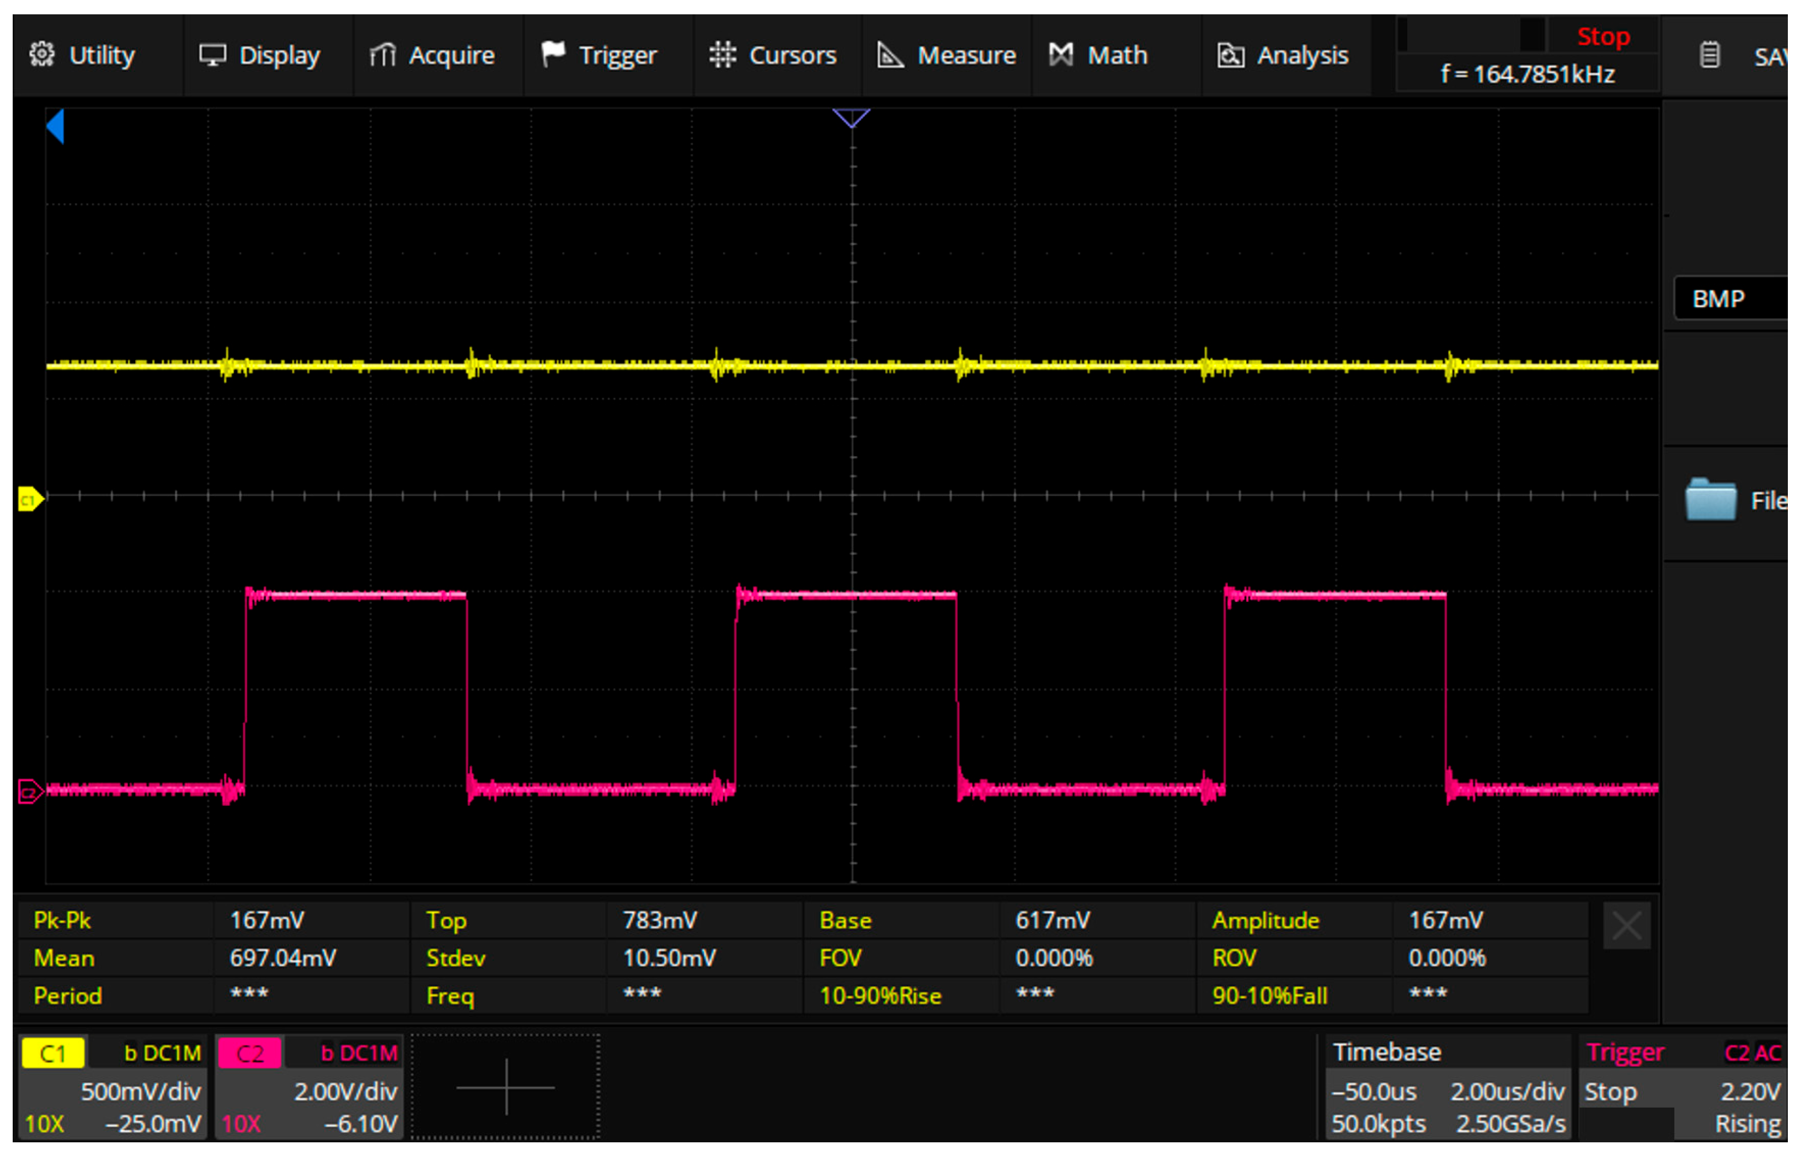
Task: Click the File folder icon
Action: tap(1711, 500)
